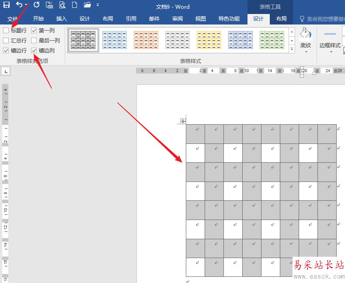345x283 pixels.
Task: Open Print Preview magnifier icon
Action: click(62, 5)
